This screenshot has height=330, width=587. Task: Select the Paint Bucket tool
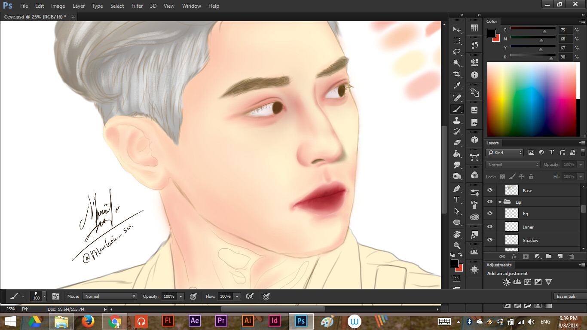pos(457,154)
